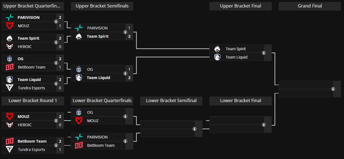The width and height of the screenshot is (344, 159).
Task: Open info icon in the Lower Bracket Final match
Action: (264, 125)
